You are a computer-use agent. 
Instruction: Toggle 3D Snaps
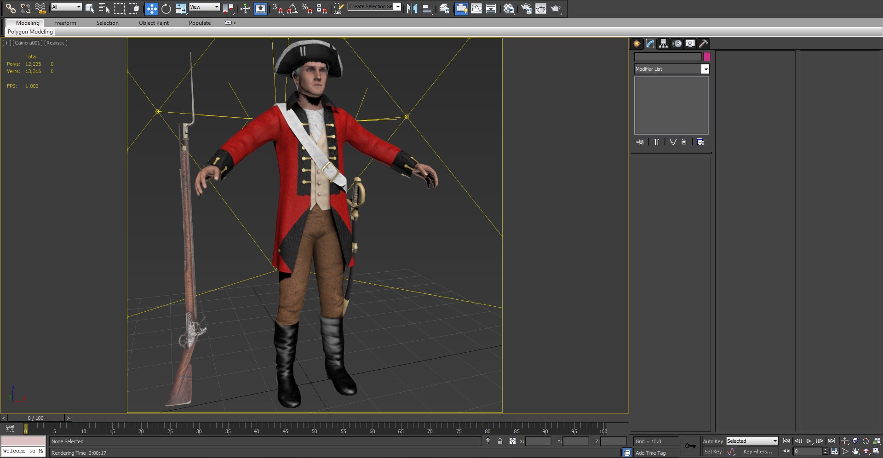tap(278, 8)
